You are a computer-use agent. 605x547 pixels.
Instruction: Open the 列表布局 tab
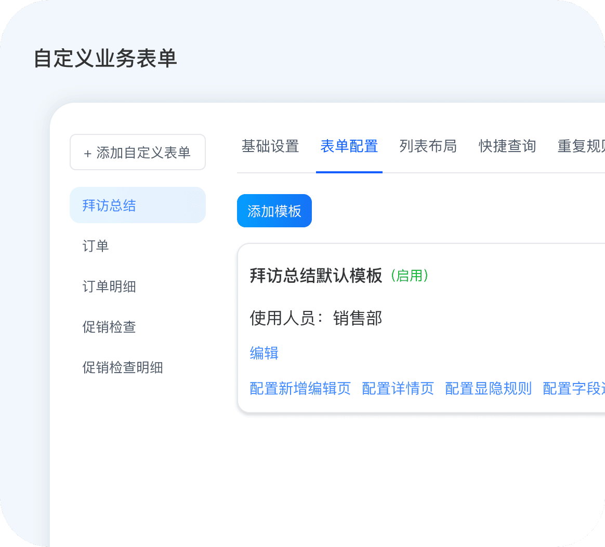click(428, 146)
